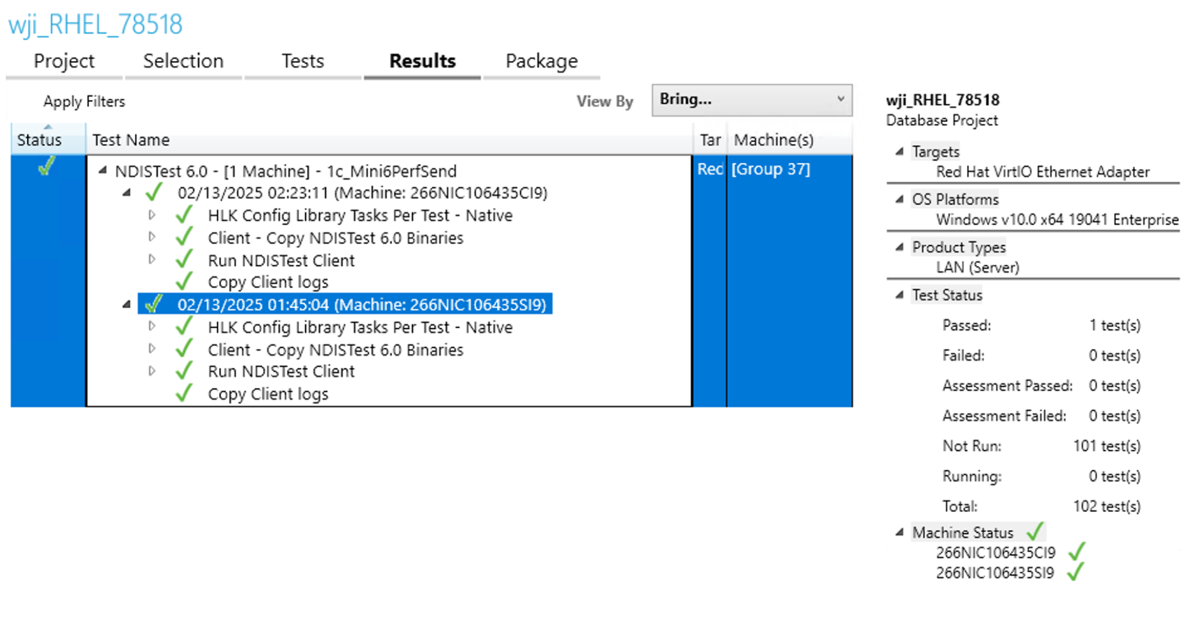Screen dimensions: 1185x618
Task: Click checkmark icon of 01:45:04 test run
Action: tap(154, 304)
